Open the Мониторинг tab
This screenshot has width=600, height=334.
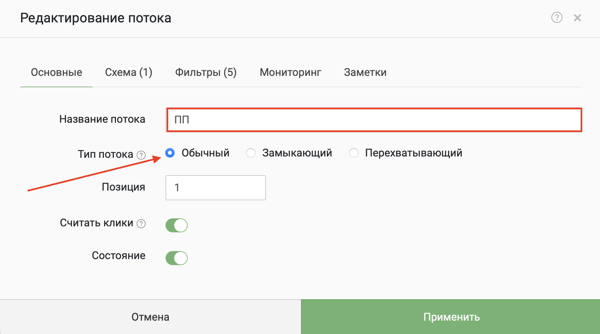coord(290,73)
